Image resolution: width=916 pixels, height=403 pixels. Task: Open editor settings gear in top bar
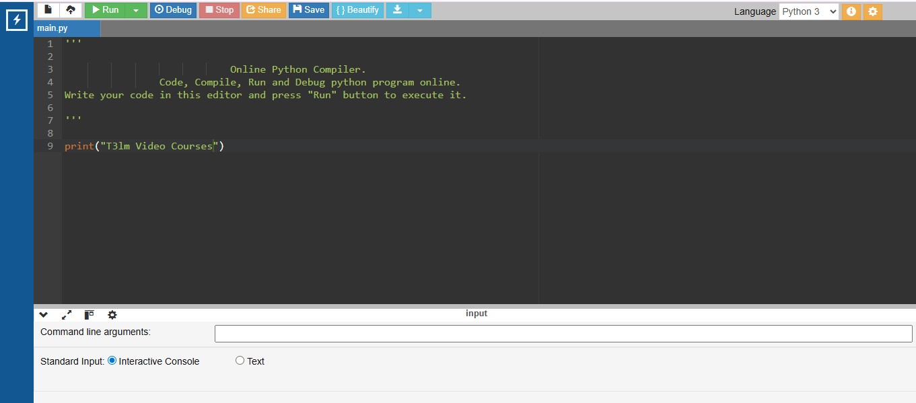(x=872, y=11)
